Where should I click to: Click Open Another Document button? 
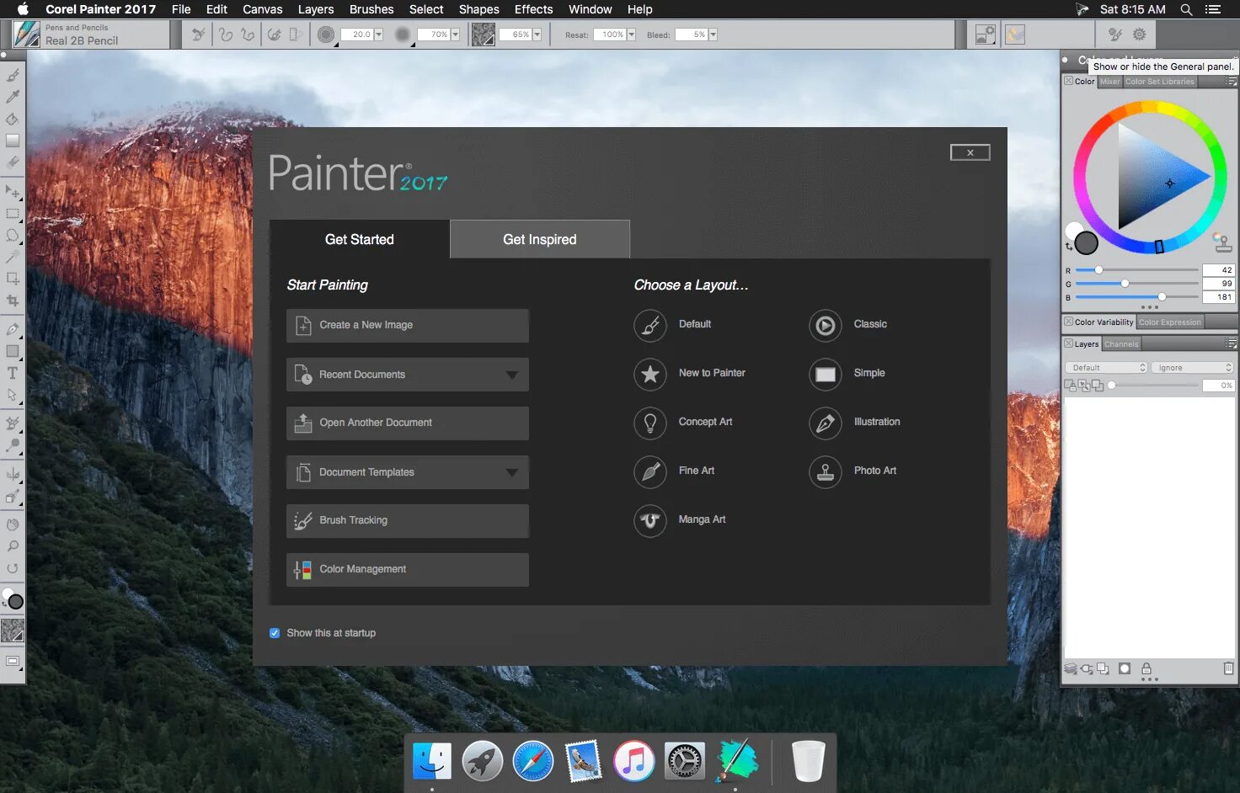408,423
